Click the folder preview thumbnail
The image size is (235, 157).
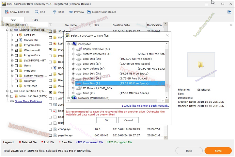tap(201, 65)
